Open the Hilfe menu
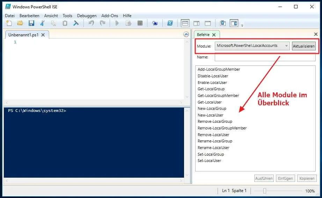 [127, 16]
